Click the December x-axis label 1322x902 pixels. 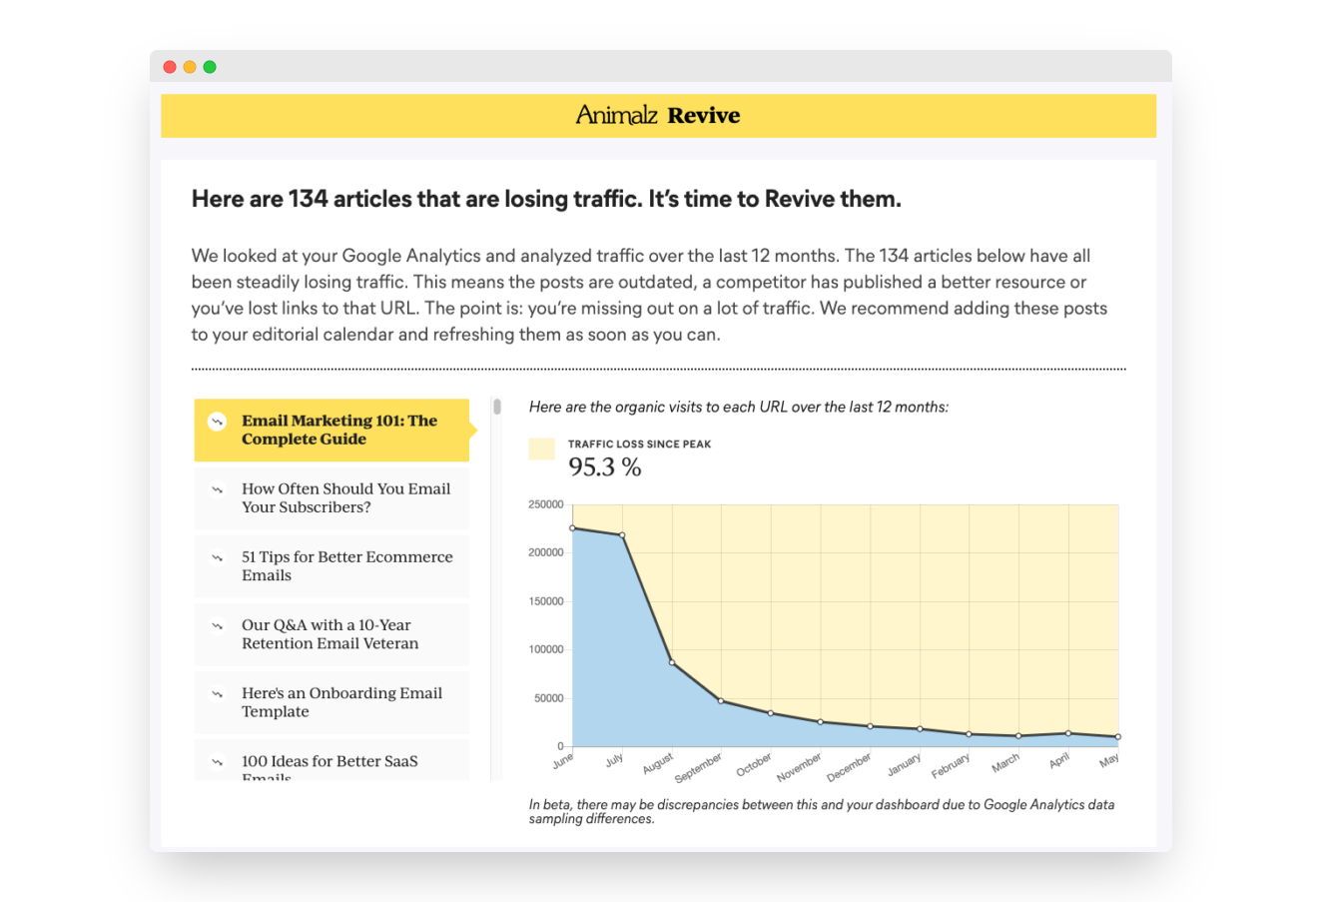tap(849, 767)
